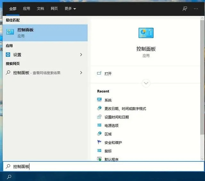Click the 打开 icon
Viewport: 205px width, 181px height.
tap(99, 73)
